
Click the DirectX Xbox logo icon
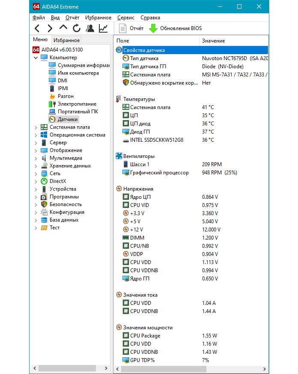[44, 181]
